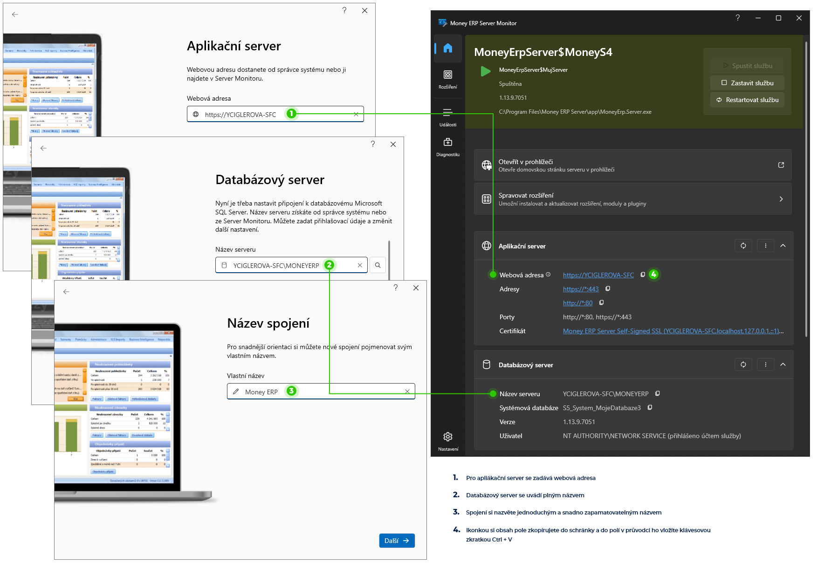The image size is (817, 563).
Task: Open https://*:443 address link
Action: [580, 289]
